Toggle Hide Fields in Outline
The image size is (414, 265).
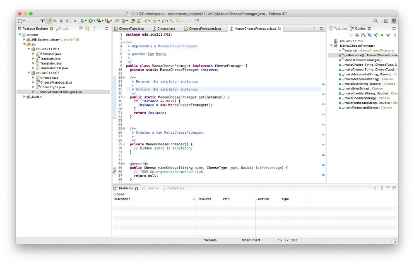(x=369, y=35)
